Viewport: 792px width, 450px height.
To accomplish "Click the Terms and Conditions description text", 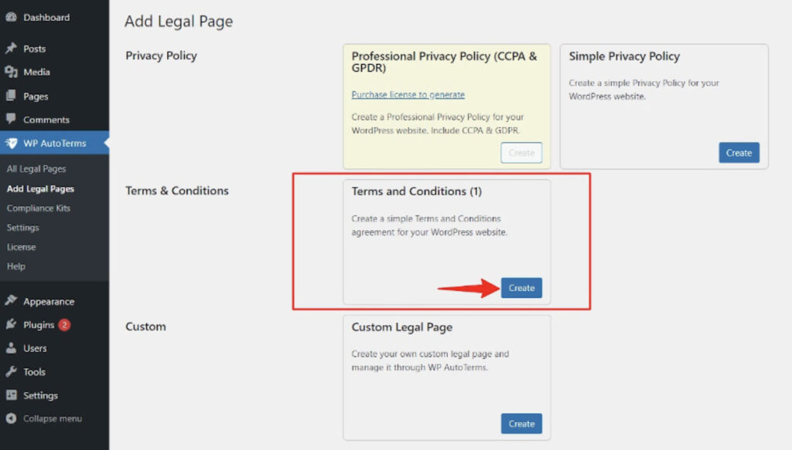I will pos(429,225).
